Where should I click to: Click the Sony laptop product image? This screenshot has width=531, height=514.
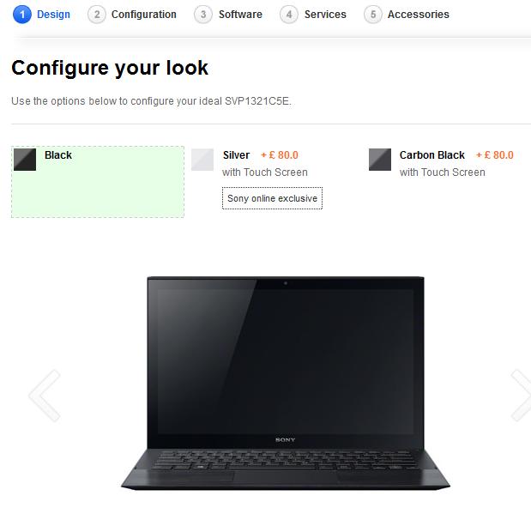coord(286,384)
